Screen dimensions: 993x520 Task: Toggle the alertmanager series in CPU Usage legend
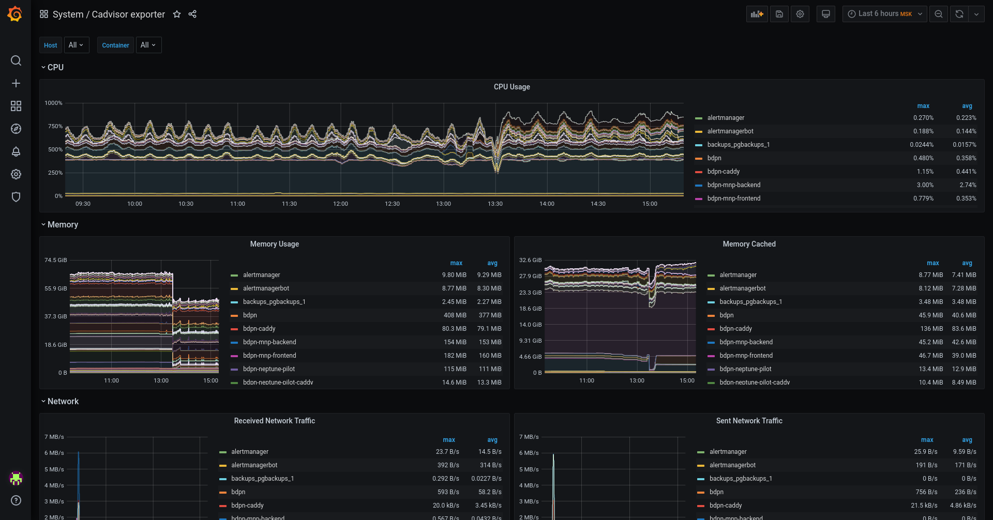(726, 118)
